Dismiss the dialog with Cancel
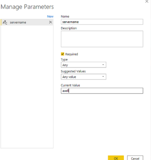 point(135,158)
